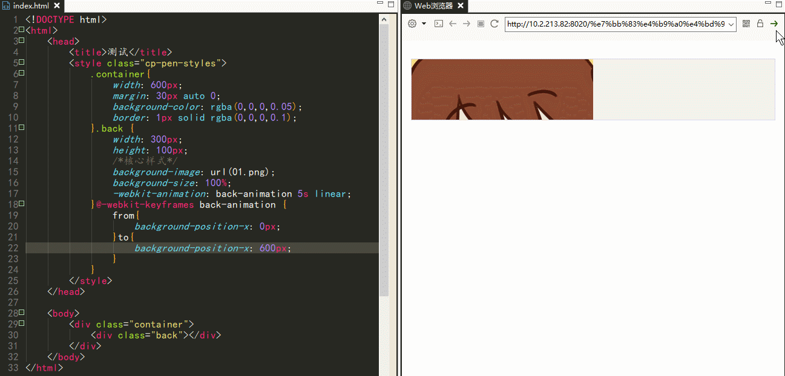Open the browser settings gear icon

tap(412, 24)
